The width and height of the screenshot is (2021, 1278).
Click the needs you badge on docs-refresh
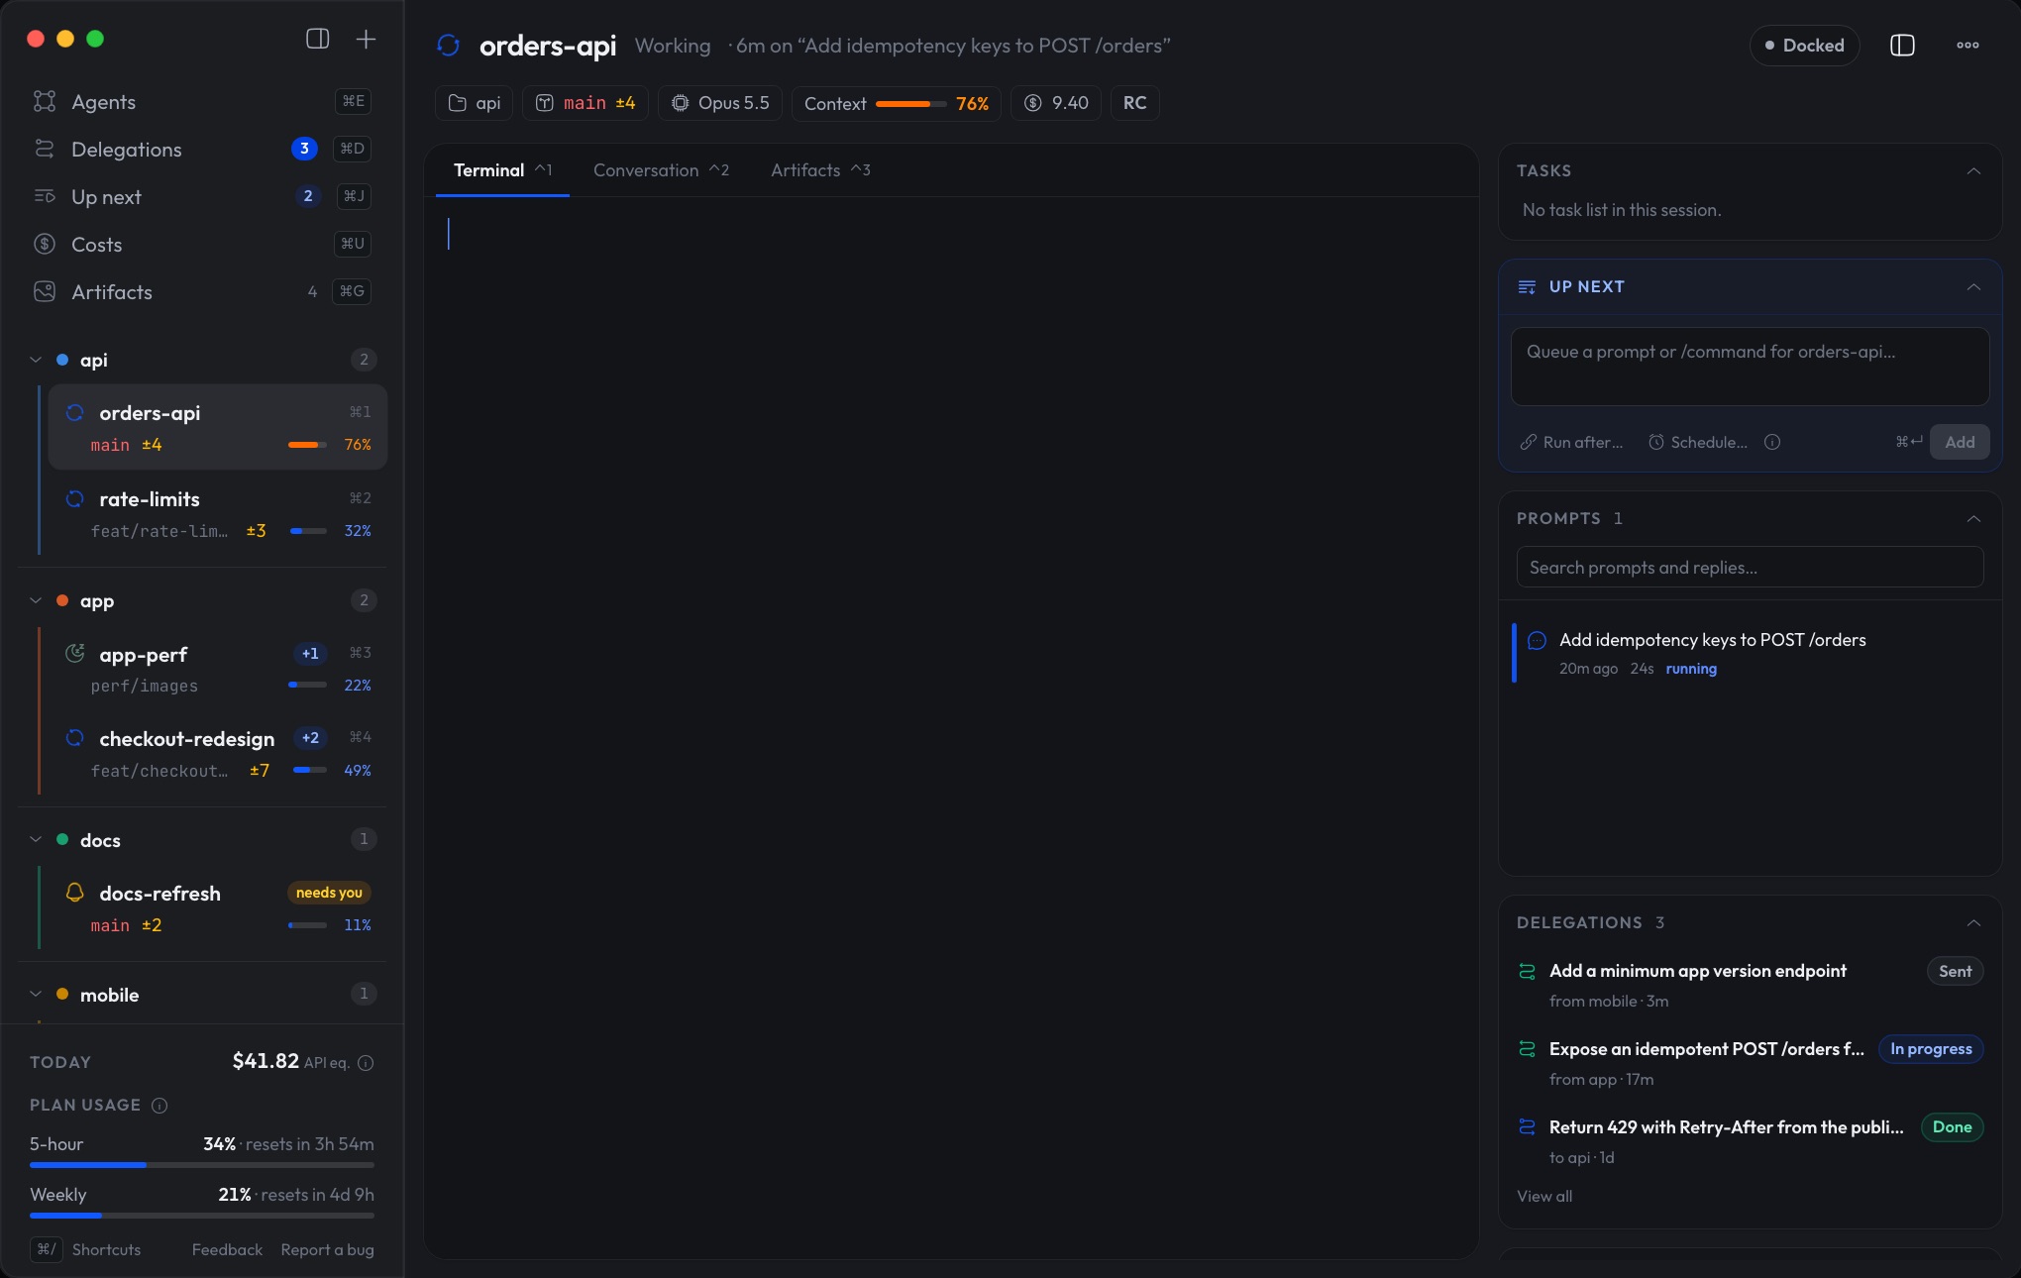(329, 893)
